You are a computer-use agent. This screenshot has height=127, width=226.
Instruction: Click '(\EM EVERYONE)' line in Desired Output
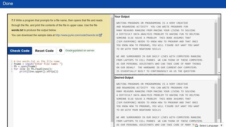(x=157, y=103)
